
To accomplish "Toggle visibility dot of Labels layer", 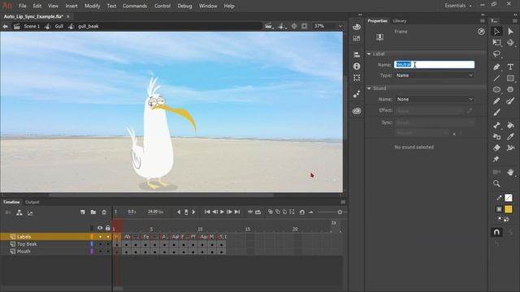I will [101, 237].
